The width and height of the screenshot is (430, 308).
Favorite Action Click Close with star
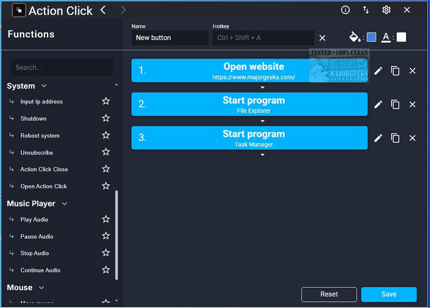click(106, 169)
